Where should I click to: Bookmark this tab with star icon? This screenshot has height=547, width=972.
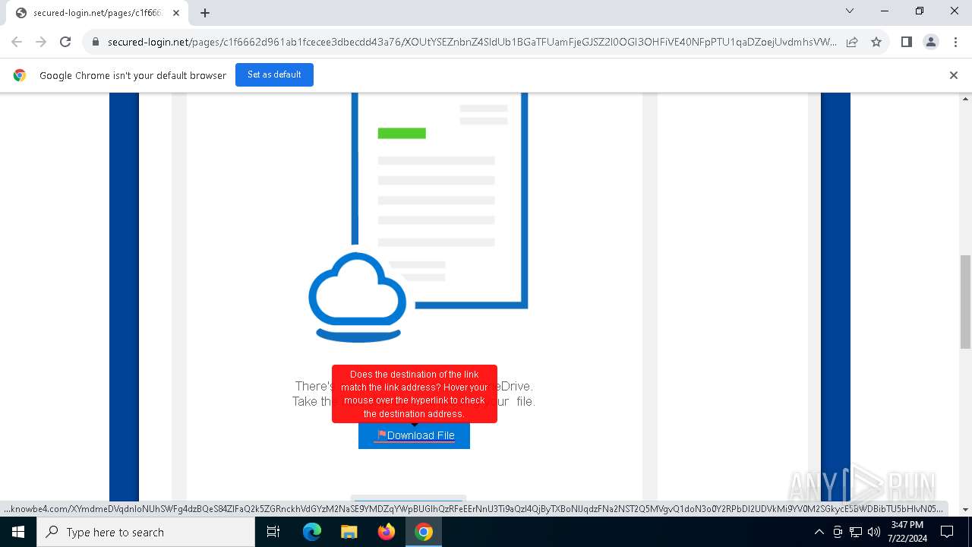[876, 42]
